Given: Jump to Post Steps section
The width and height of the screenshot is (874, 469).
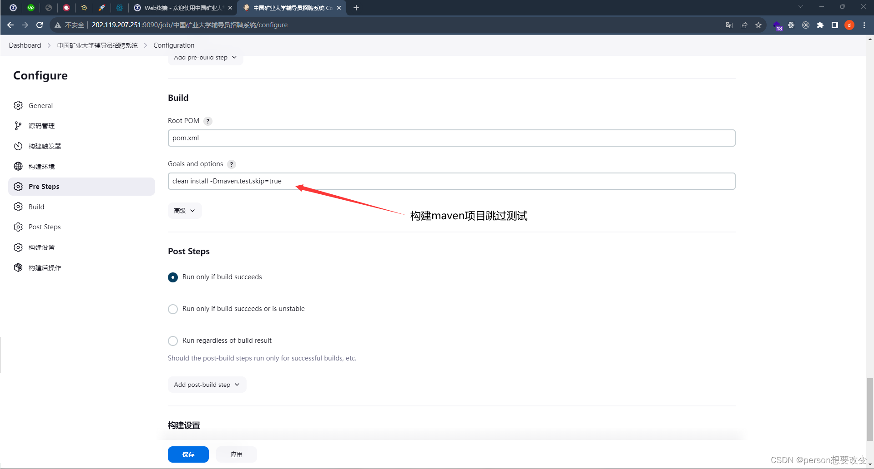Looking at the screenshot, I should tap(82, 227).
